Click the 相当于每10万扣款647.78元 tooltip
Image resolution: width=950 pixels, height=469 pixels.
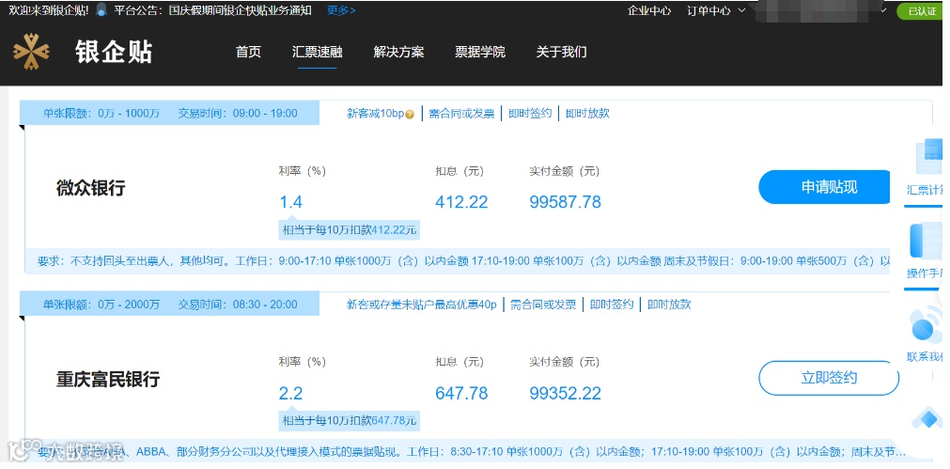pyautogui.click(x=350, y=421)
